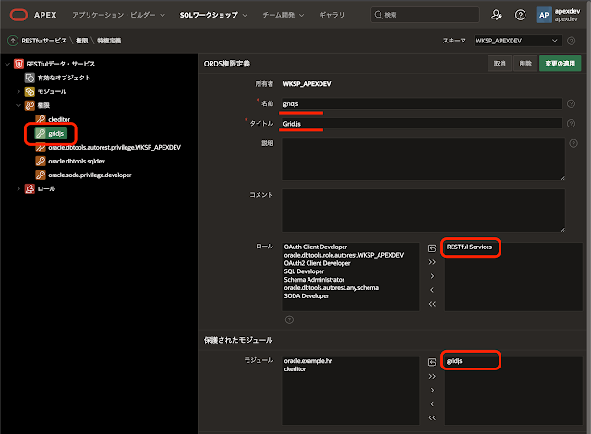Select gridjs in protected modules list
This screenshot has height=434, width=591.
pos(454,361)
